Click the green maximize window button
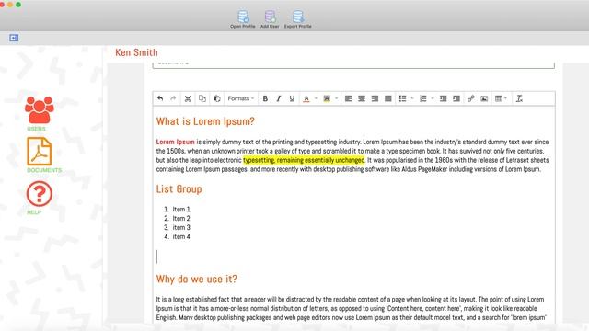Screen dimensions: 589x331 point(18,5)
